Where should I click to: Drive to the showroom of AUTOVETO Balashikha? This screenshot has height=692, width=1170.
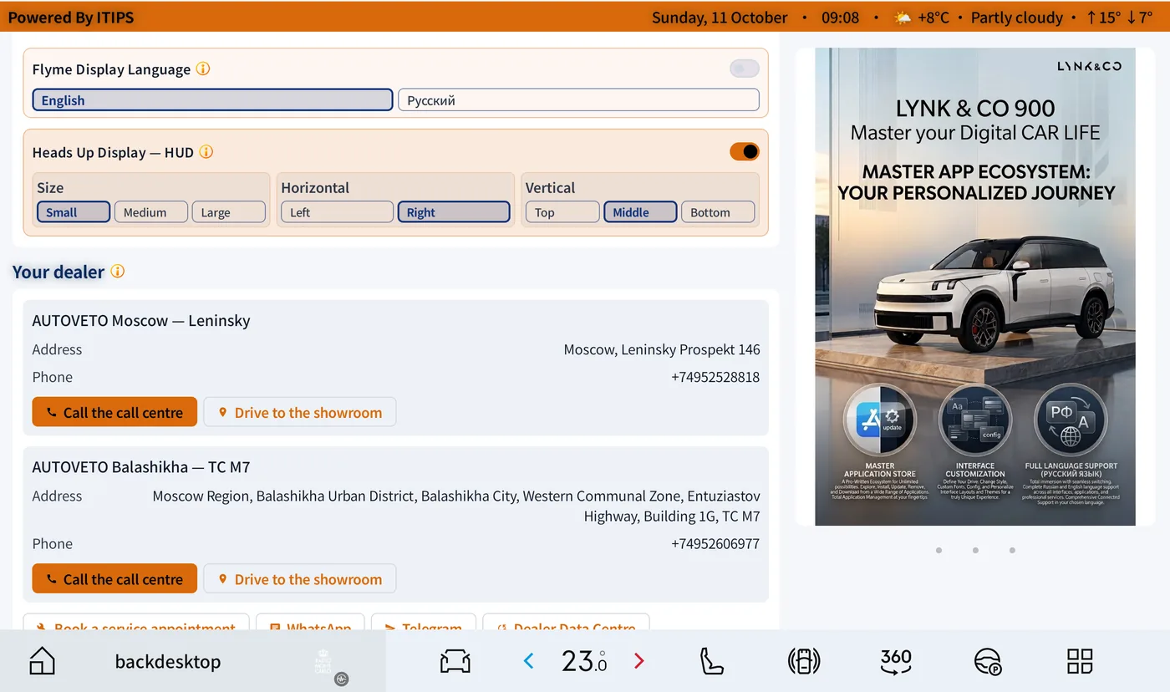300,579
